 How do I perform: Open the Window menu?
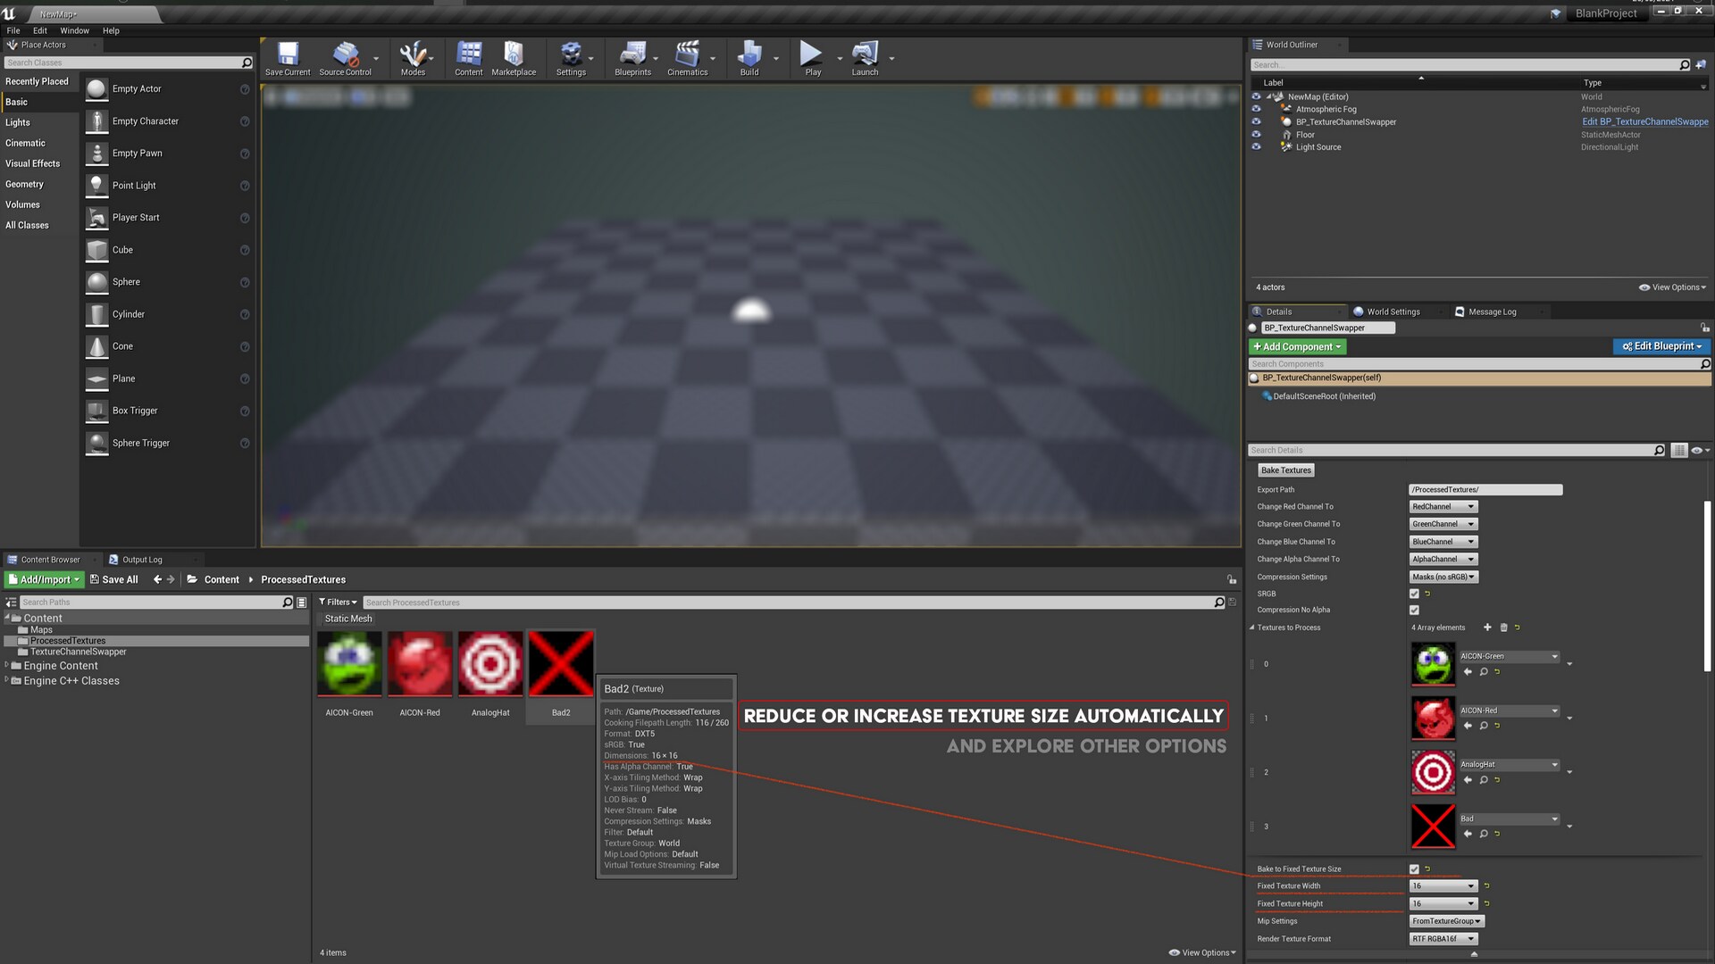click(74, 29)
